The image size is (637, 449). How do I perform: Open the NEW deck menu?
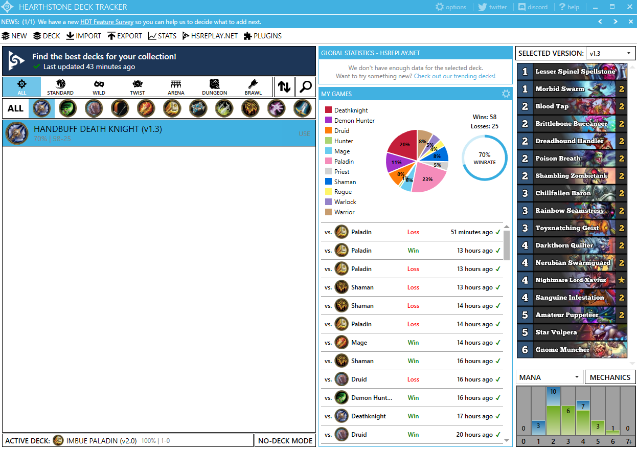(x=14, y=36)
